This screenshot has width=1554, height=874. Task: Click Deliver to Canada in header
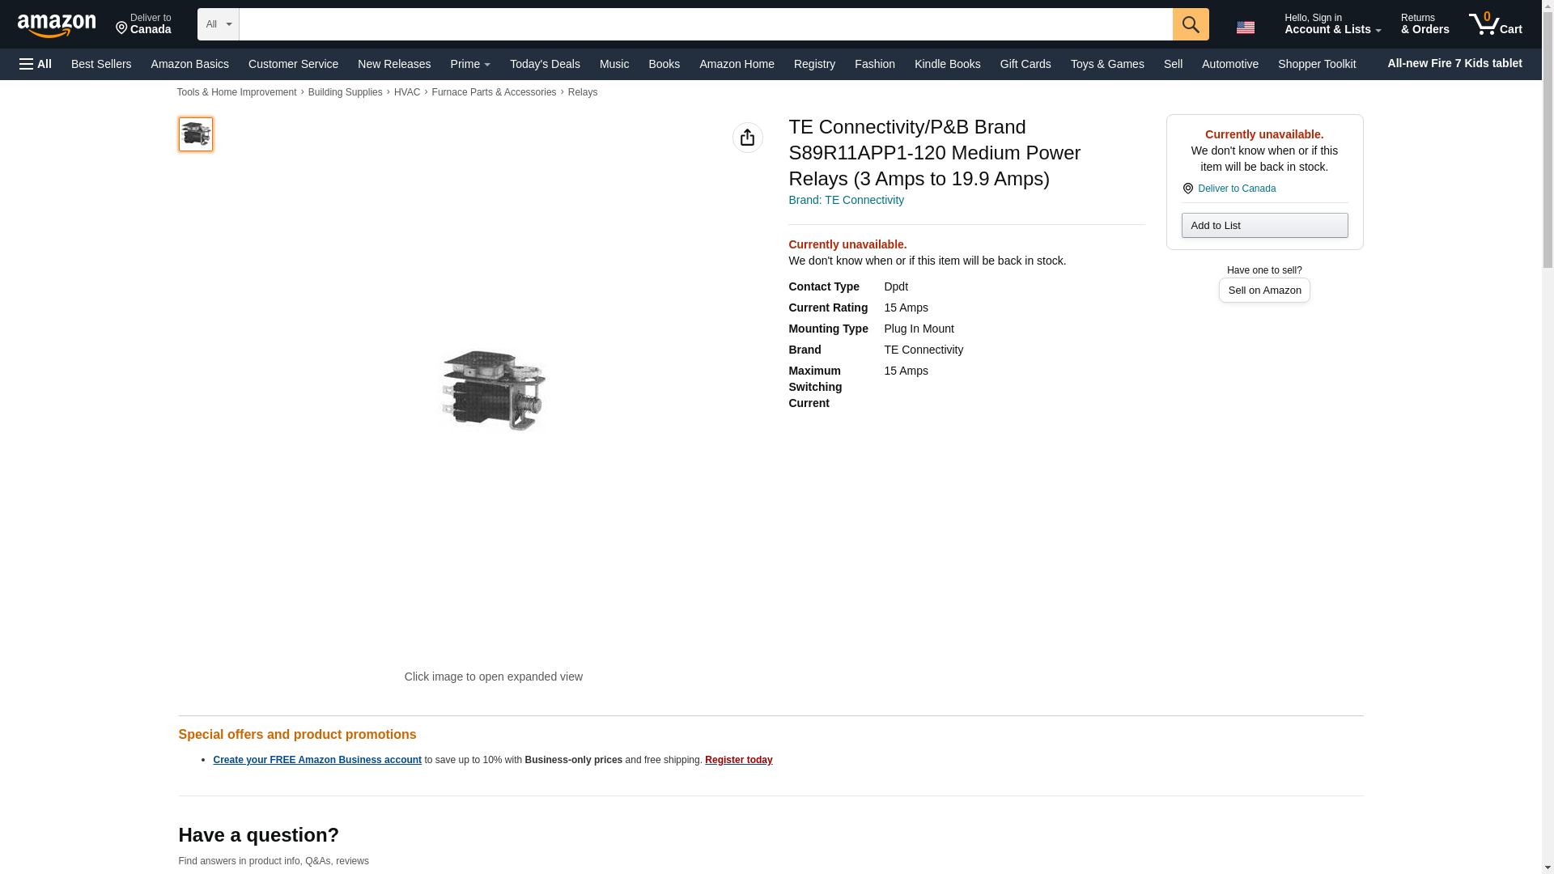point(143,24)
